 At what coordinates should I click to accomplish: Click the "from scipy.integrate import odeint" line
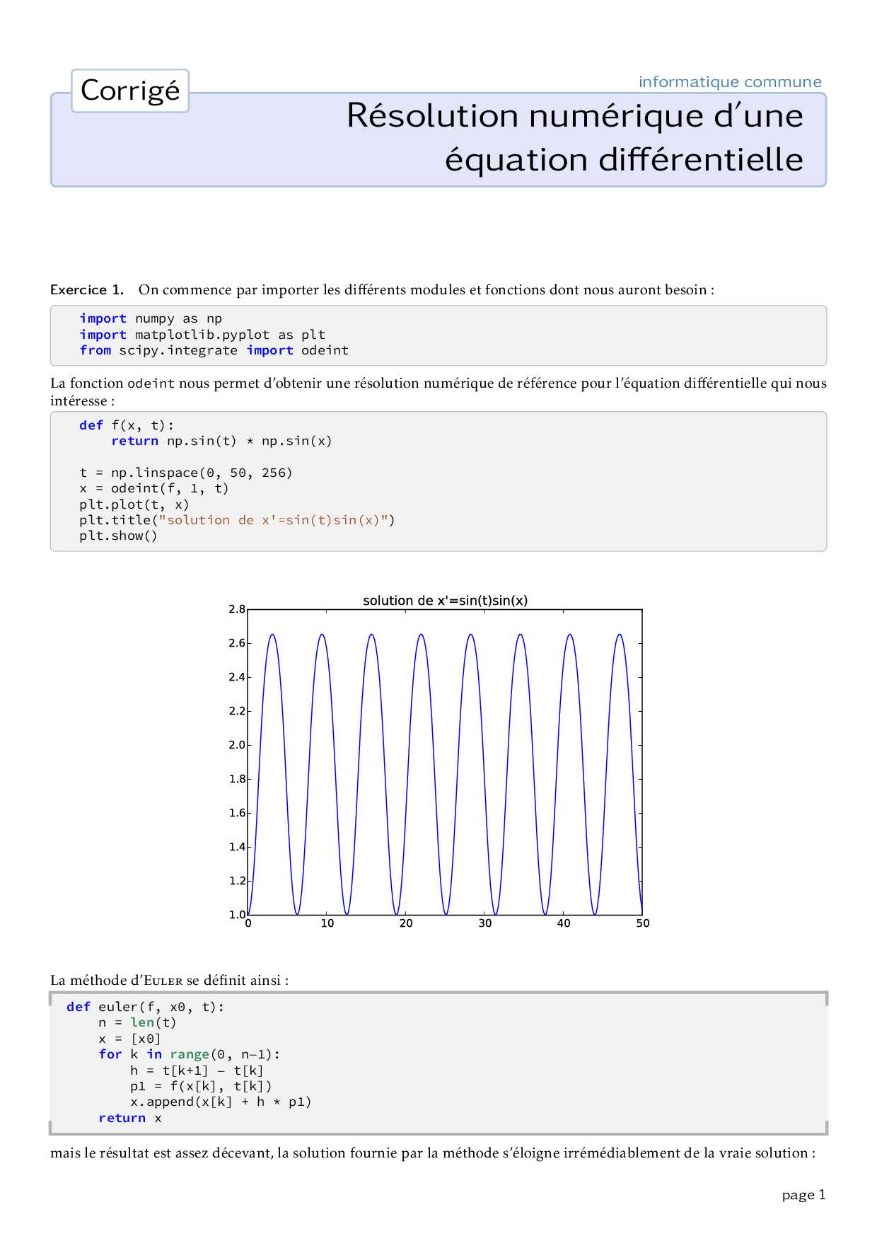(x=214, y=350)
